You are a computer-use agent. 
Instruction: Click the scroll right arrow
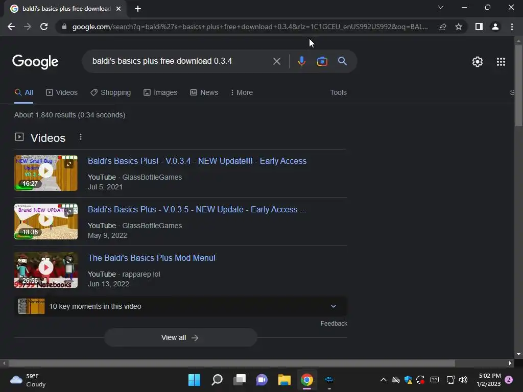coord(510,363)
